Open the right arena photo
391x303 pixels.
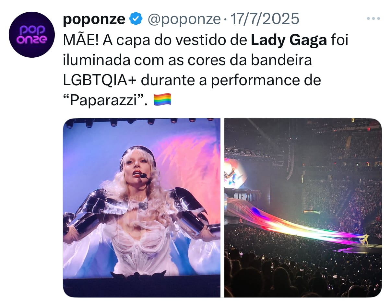click(x=303, y=207)
